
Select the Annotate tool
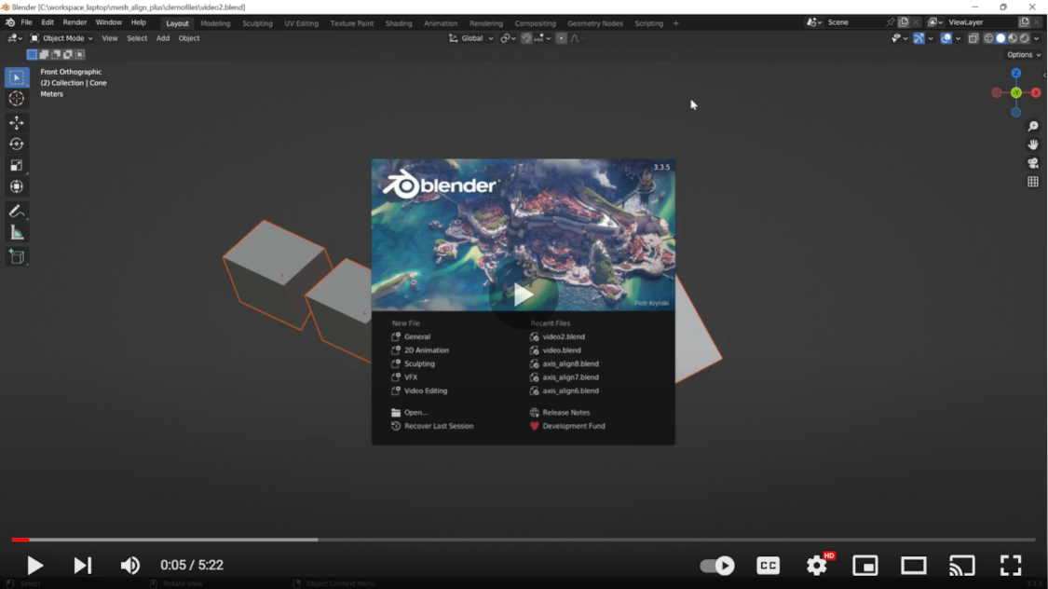[x=17, y=212]
